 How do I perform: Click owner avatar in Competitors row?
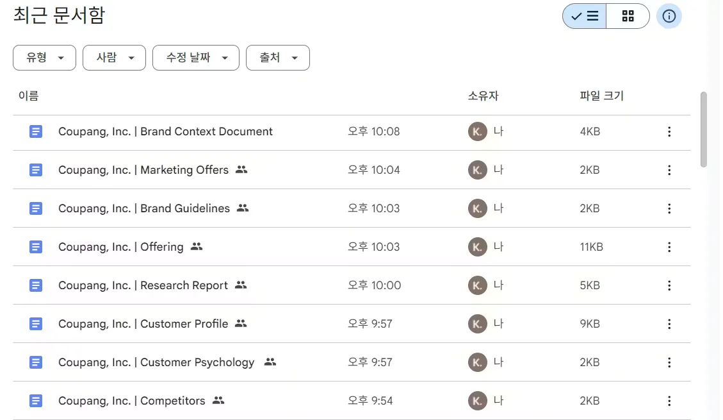click(477, 401)
